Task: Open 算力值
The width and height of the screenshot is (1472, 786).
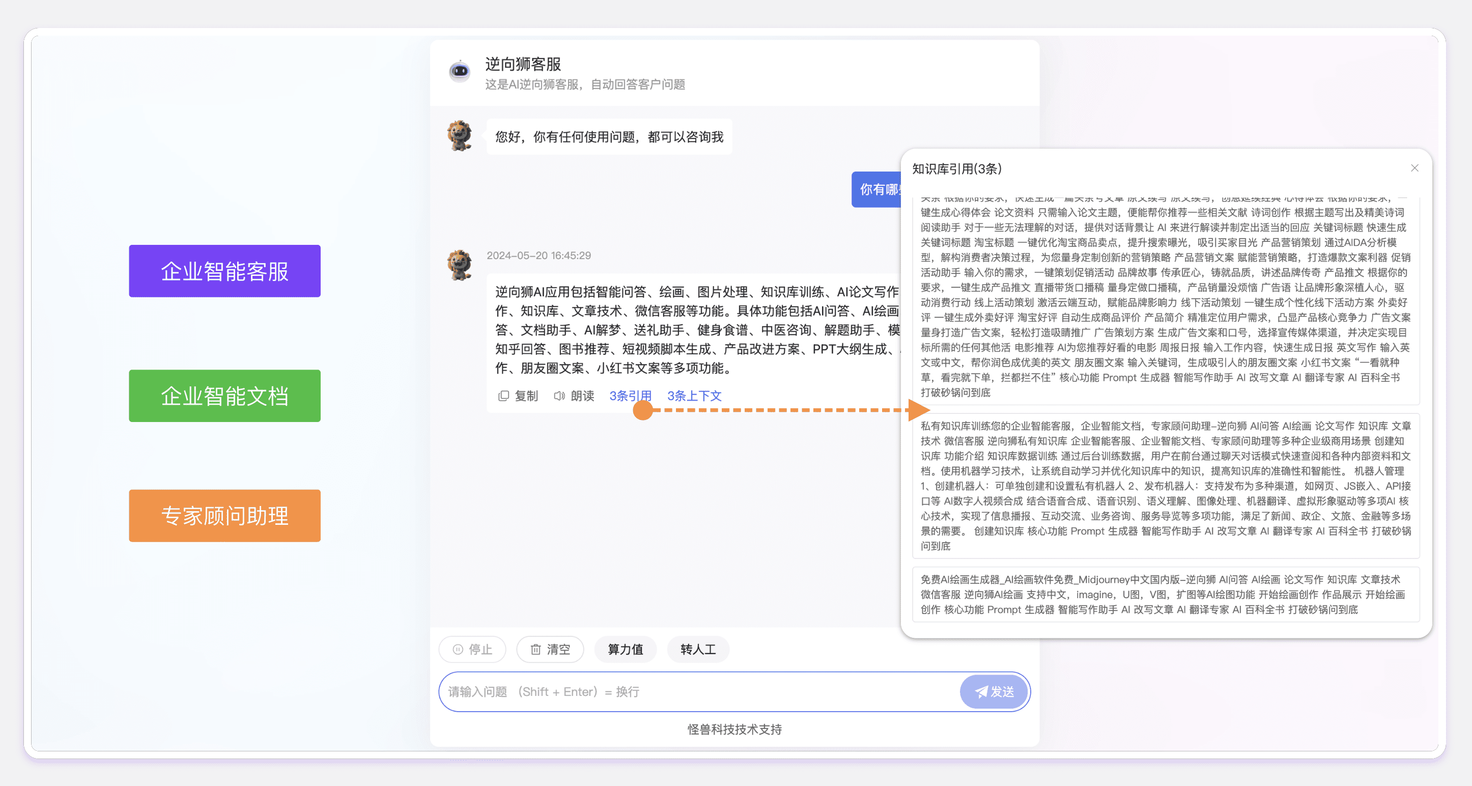Action: [x=625, y=650]
